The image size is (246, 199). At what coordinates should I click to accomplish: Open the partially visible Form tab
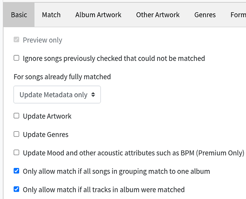pyautogui.click(x=238, y=15)
